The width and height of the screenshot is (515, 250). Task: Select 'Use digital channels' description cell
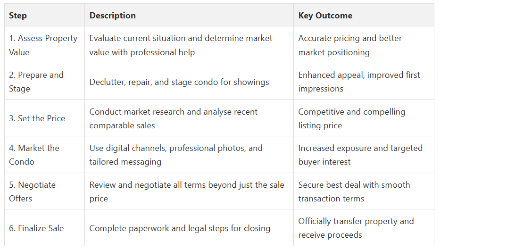(x=176, y=155)
